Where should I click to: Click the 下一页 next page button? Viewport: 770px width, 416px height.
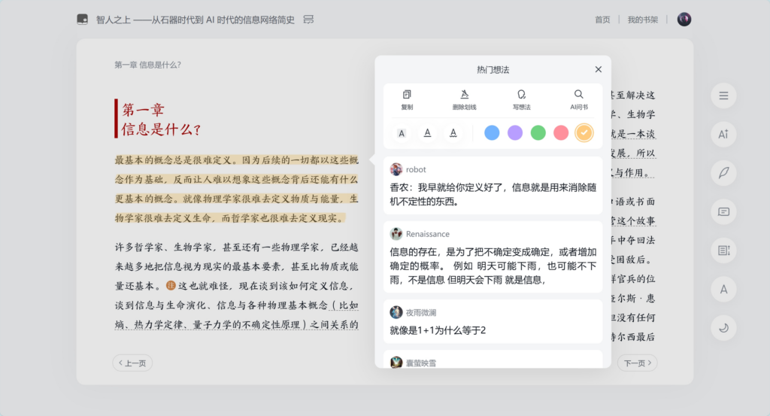click(638, 363)
